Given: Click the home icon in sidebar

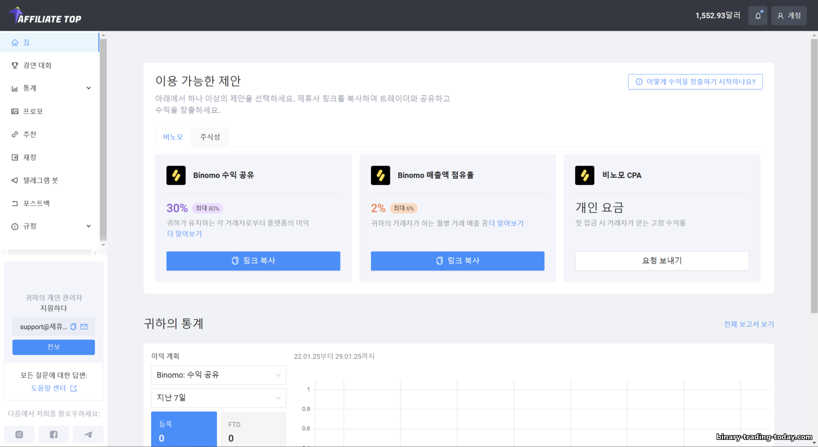Looking at the screenshot, I should (15, 43).
